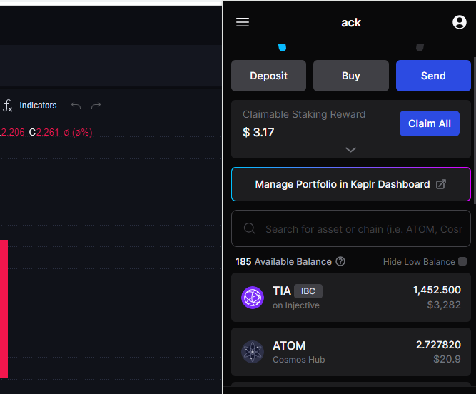Image resolution: width=476 pixels, height=394 pixels.
Task: Open Manage Portfolio in Keplr Dashboard
Action: pos(351,184)
